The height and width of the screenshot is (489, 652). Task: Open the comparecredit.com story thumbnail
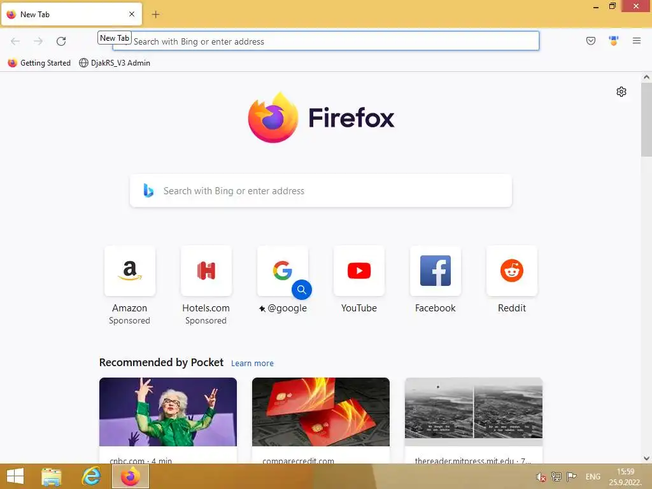321,412
